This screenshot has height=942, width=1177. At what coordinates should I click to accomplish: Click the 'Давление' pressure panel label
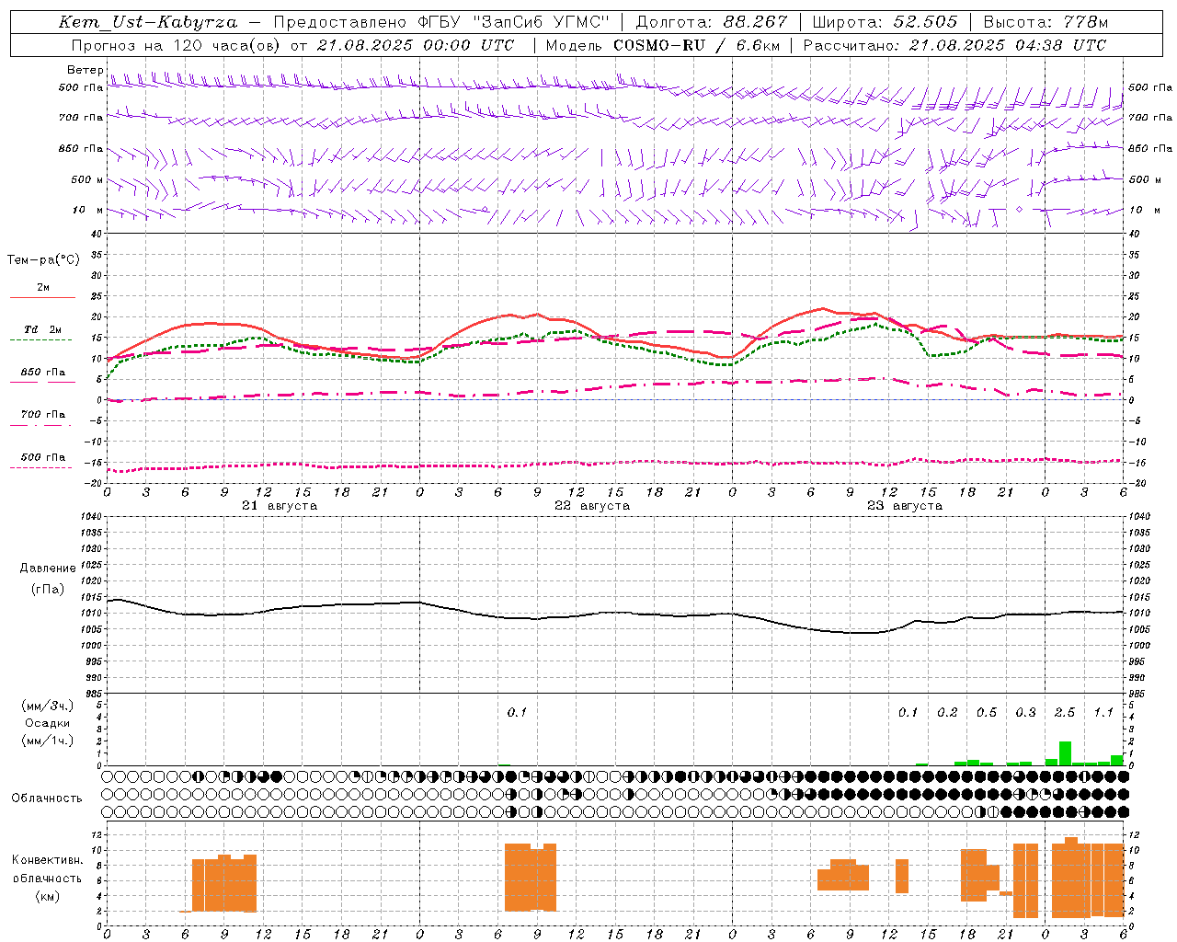(x=48, y=569)
